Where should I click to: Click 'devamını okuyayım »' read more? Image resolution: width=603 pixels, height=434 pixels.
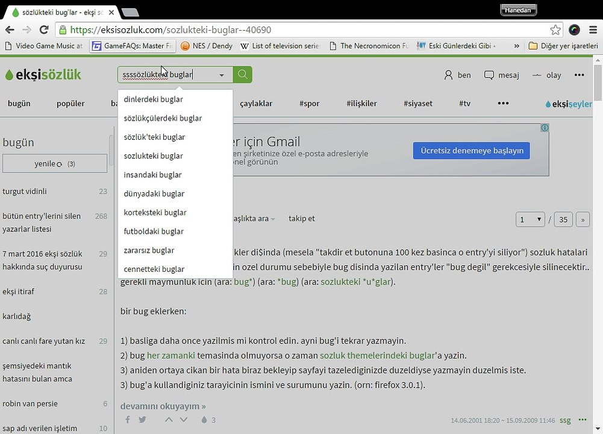click(x=163, y=406)
